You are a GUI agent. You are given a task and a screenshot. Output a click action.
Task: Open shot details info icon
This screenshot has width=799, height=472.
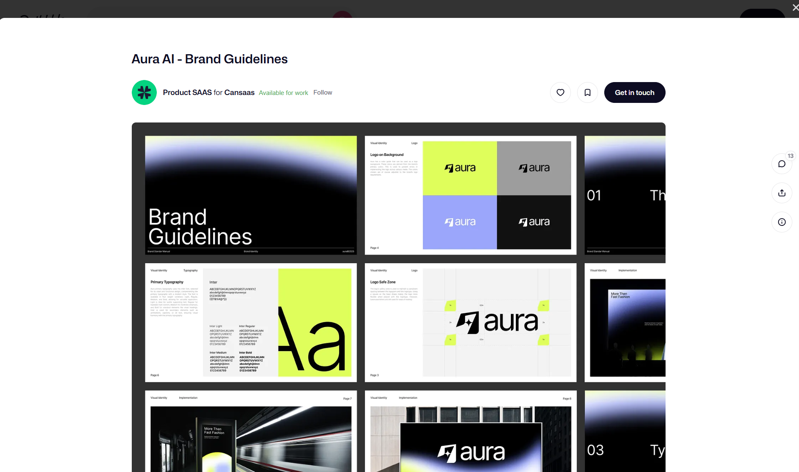[781, 222]
